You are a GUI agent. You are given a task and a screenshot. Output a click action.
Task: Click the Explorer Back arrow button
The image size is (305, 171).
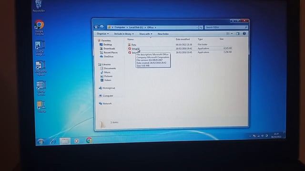96,27
